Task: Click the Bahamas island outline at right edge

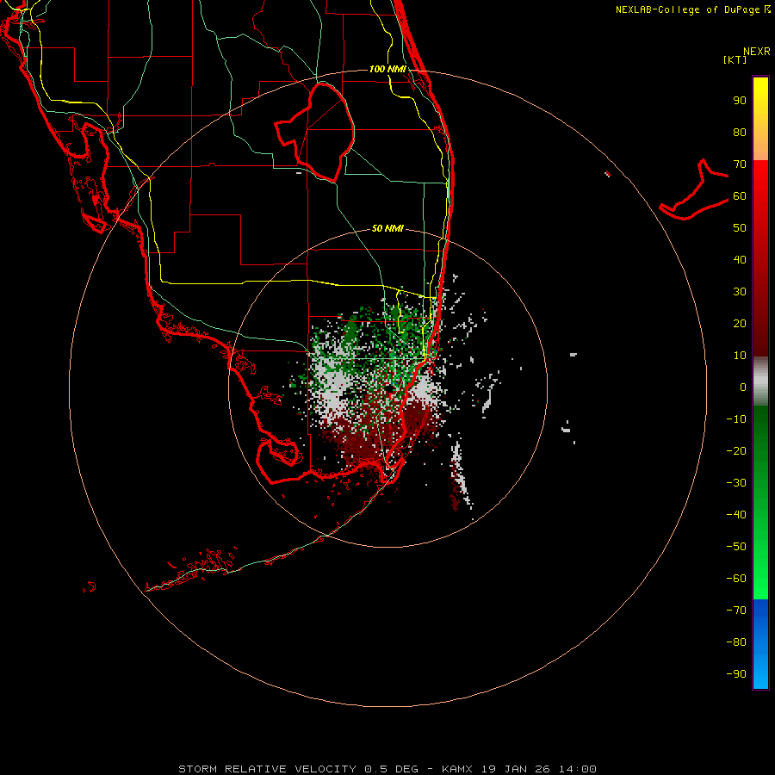Action: pos(694,189)
